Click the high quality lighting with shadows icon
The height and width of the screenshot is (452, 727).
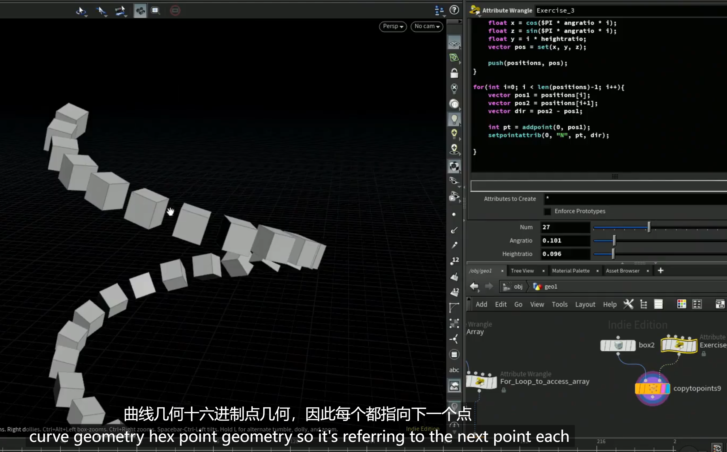click(x=454, y=149)
